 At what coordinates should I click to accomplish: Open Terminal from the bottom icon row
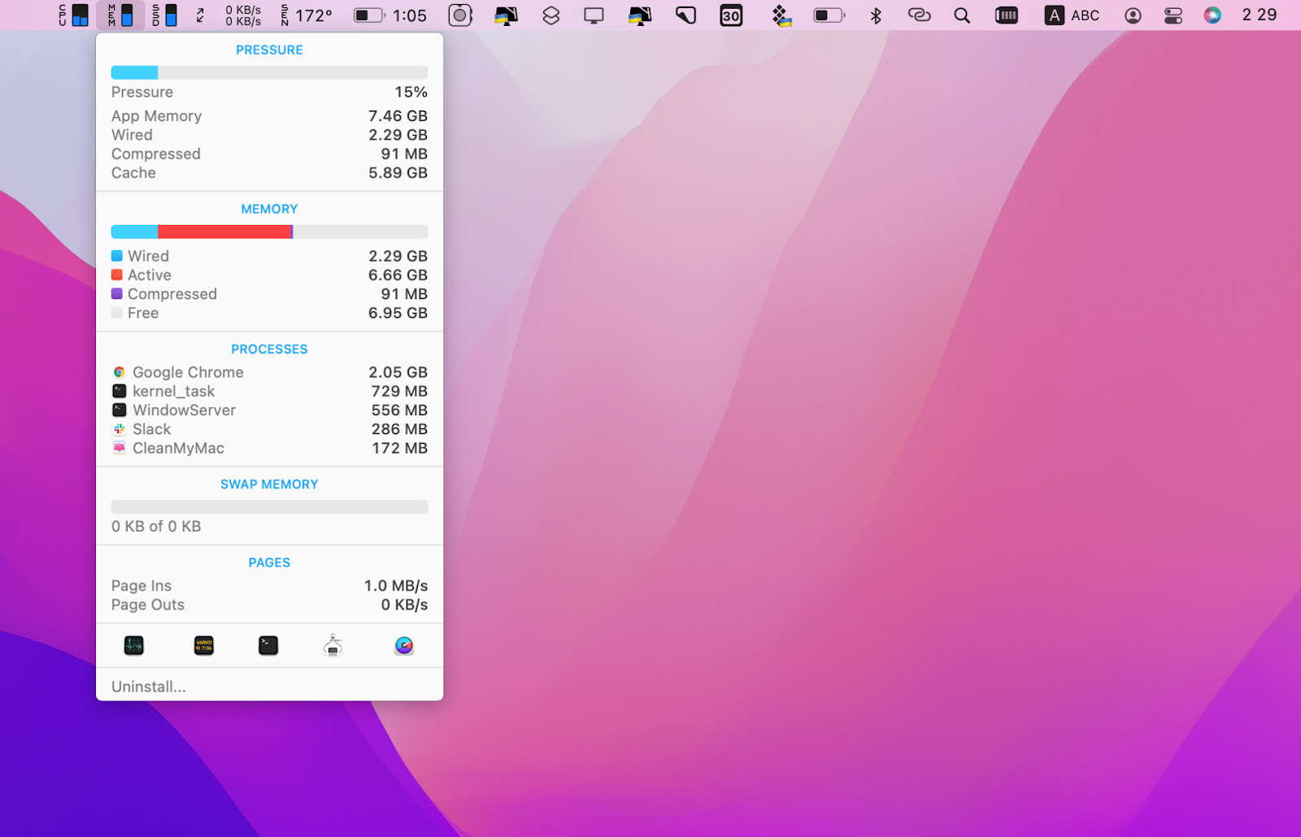tap(268, 645)
